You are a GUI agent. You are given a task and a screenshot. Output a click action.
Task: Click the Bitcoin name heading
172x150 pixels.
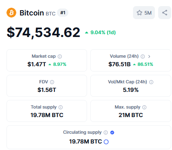coord(32,13)
